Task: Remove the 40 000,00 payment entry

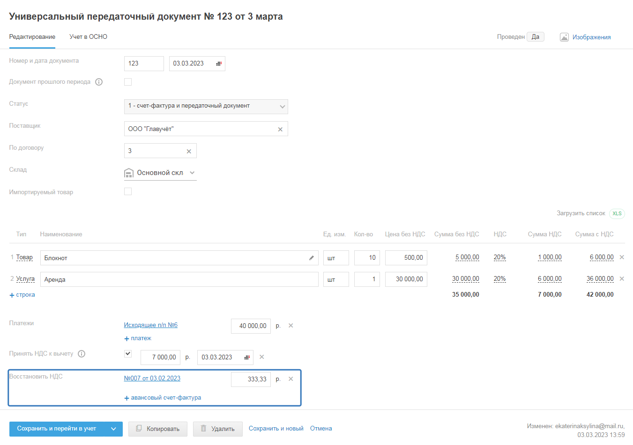Action: pyautogui.click(x=290, y=326)
